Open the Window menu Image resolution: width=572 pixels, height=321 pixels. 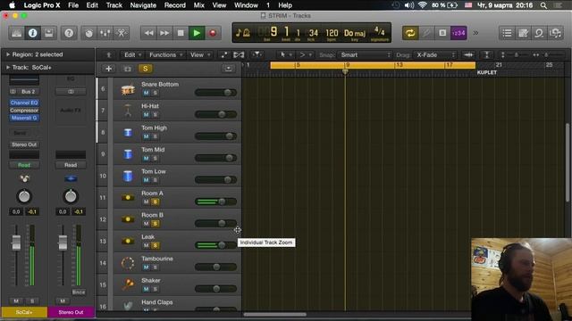click(x=246, y=5)
